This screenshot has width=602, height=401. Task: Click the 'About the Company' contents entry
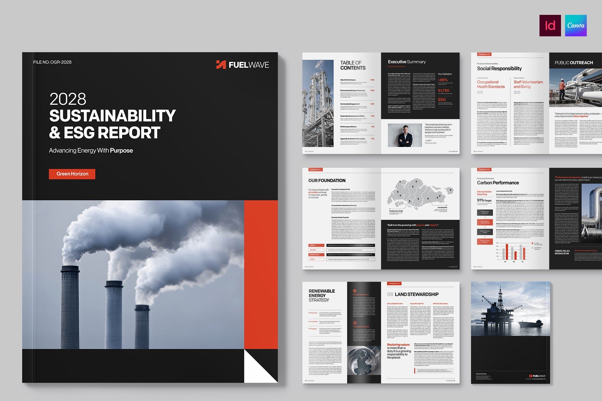coord(348,80)
